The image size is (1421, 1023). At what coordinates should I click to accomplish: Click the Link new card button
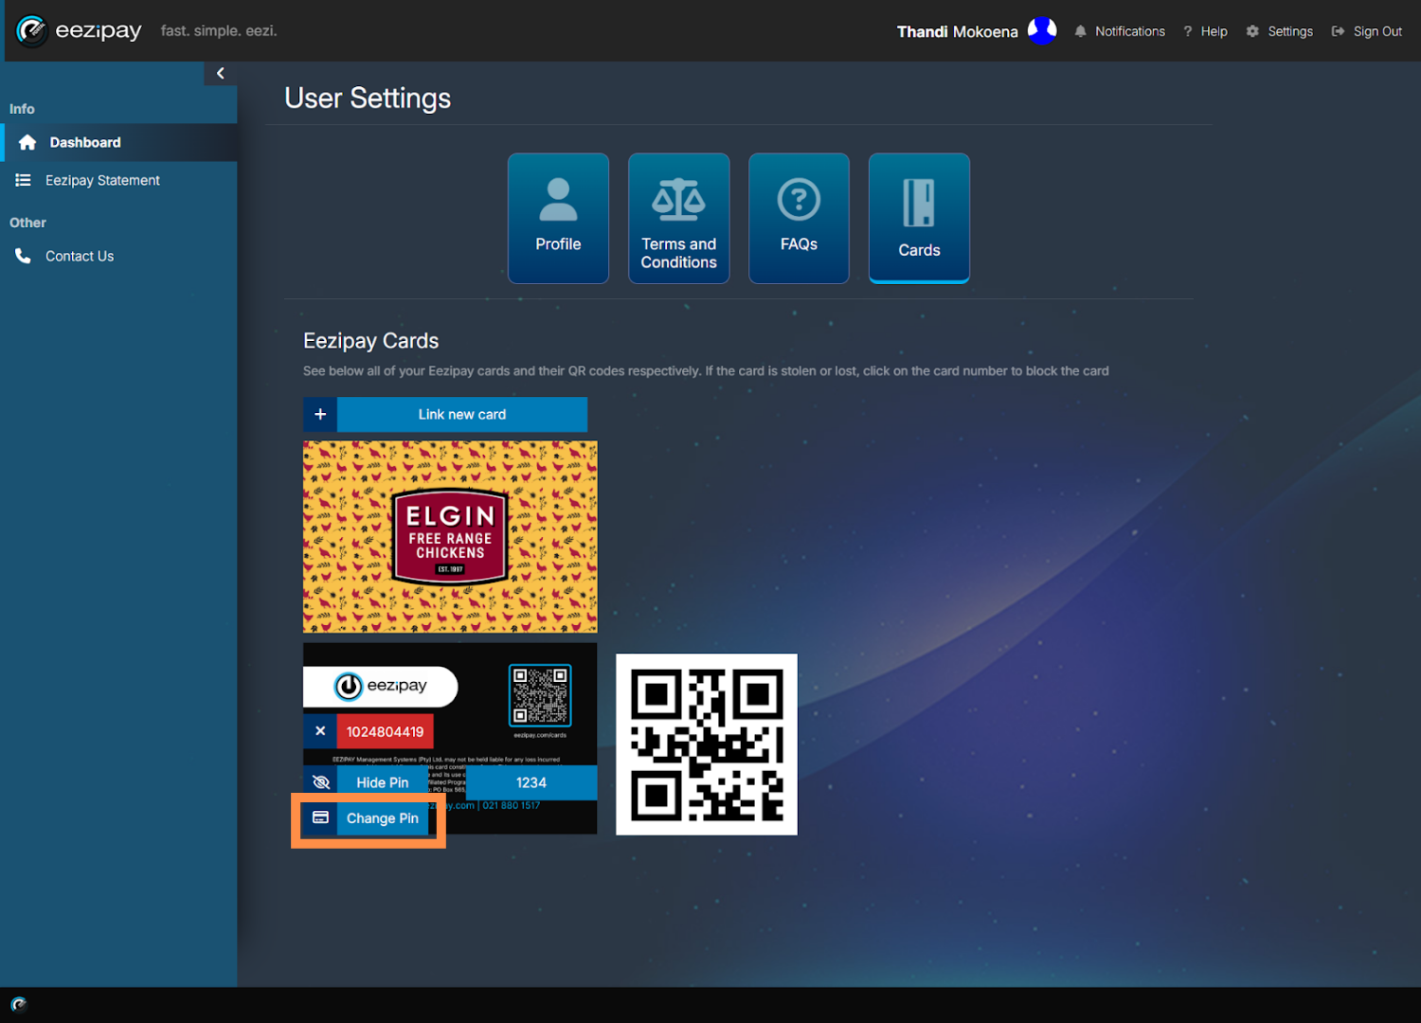click(462, 415)
